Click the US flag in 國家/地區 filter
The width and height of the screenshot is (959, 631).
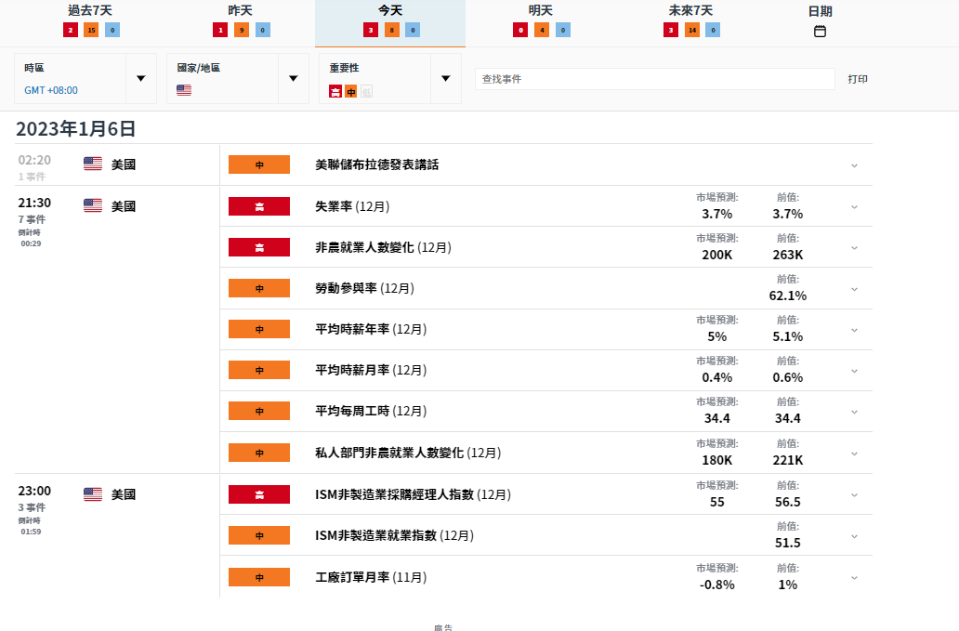[x=184, y=90]
